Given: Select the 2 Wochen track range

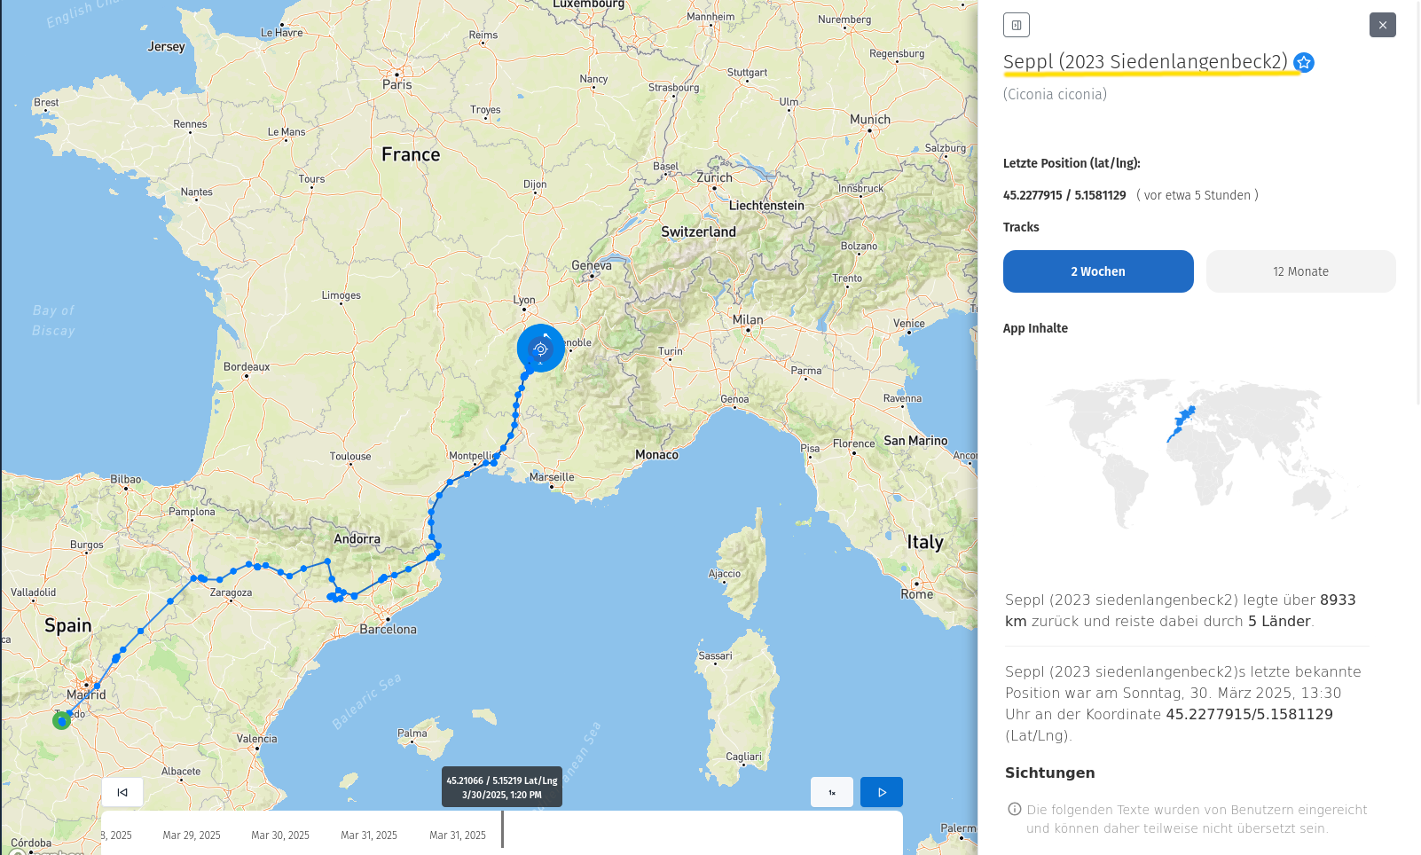Looking at the screenshot, I should (1097, 271).
